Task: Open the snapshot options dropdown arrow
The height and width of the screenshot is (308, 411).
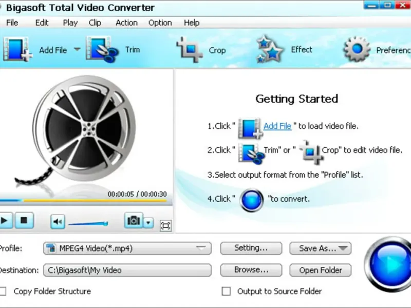Action: [x=148, y=222]
